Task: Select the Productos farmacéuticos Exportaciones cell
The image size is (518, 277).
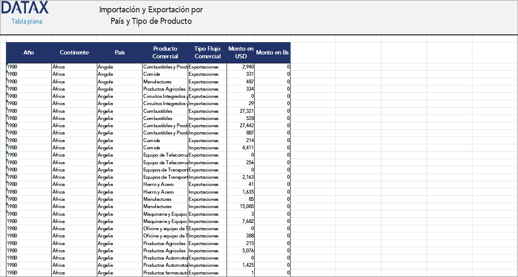Action: pyautogui.click(x=164, y=272)
